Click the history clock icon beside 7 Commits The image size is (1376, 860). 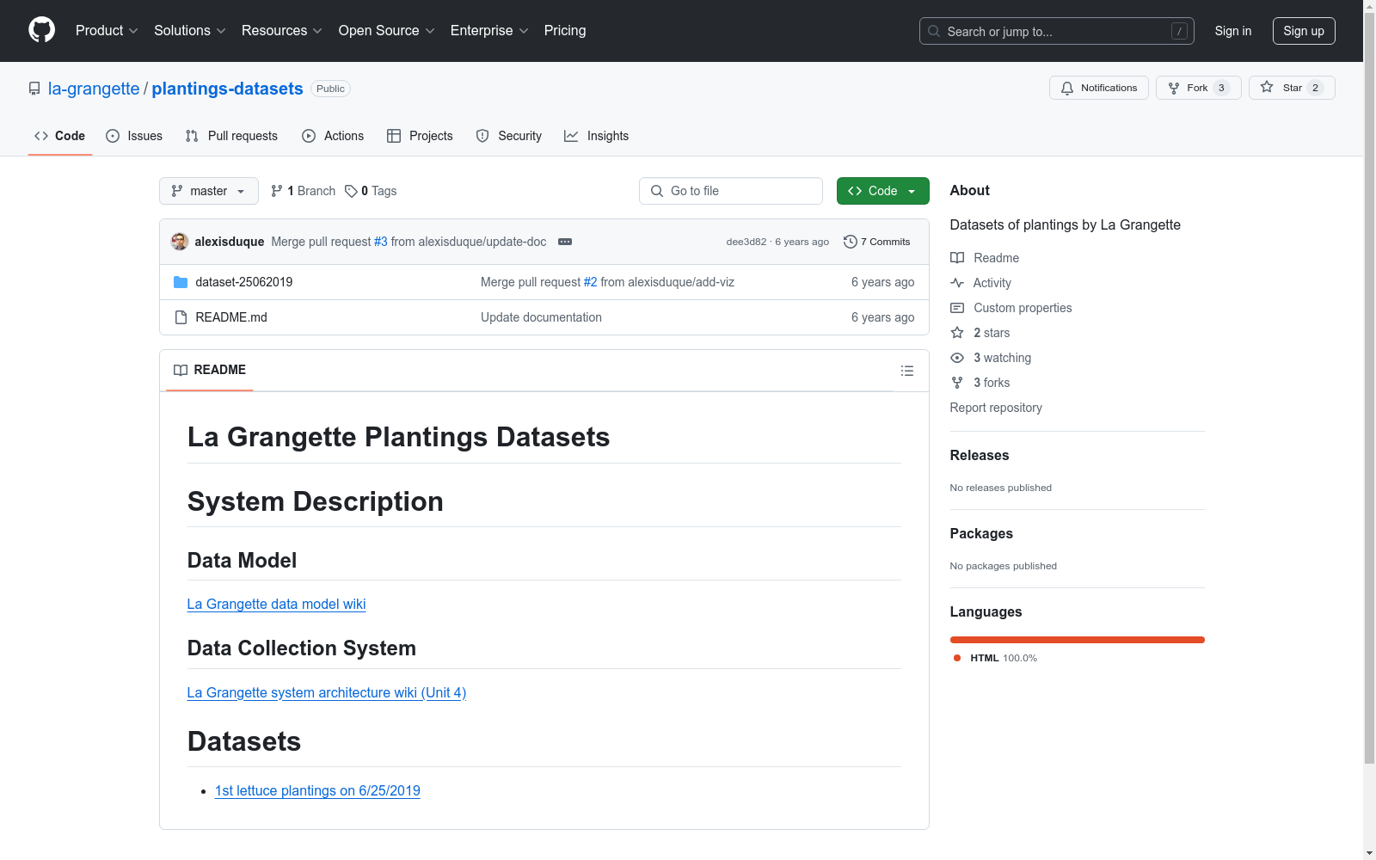851,242
